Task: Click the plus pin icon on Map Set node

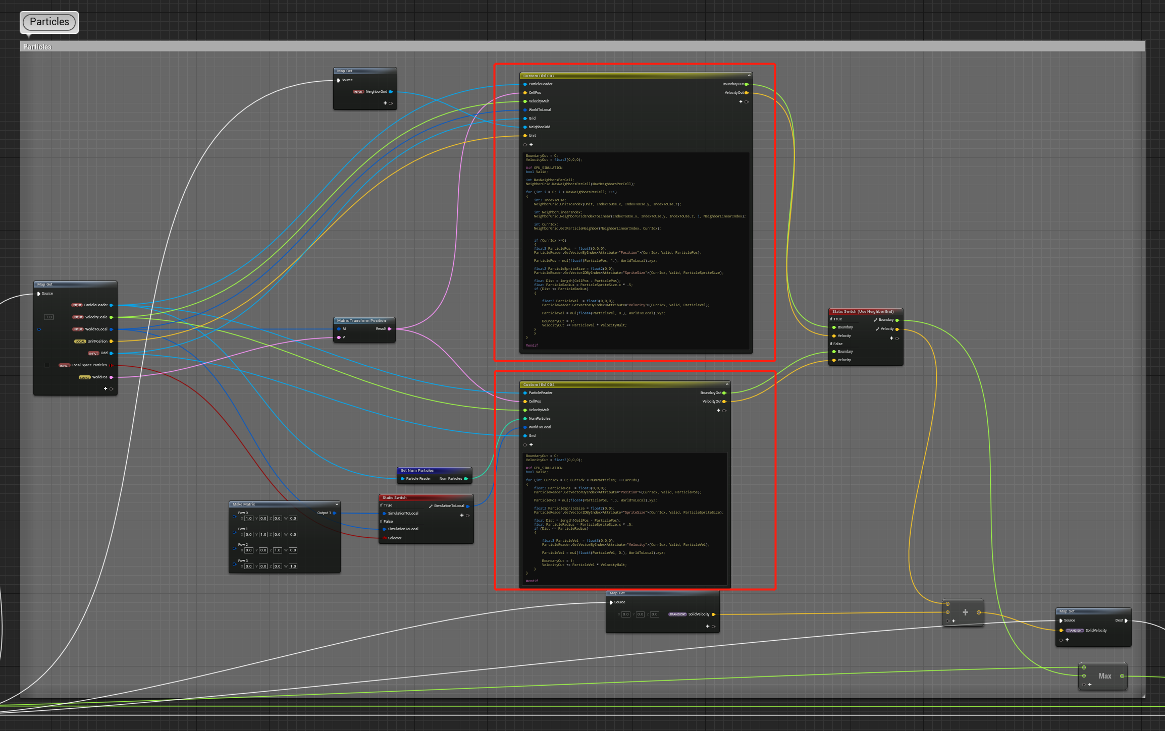Action: (x=1067, y=640)
